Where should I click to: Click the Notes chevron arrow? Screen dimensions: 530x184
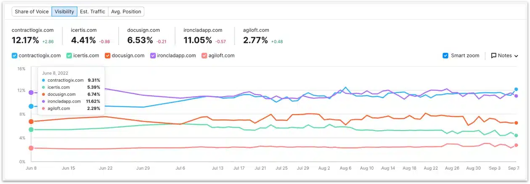click(x=516, y=56)
